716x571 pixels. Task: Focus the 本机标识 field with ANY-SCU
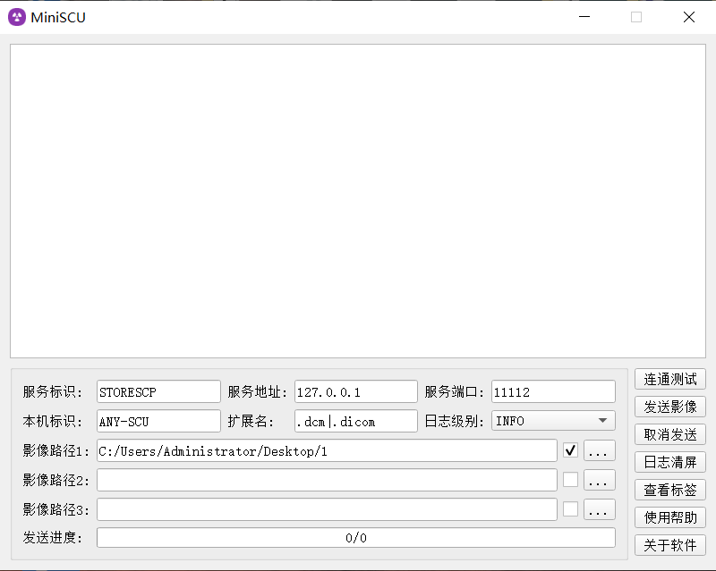click(x=158, y=421)
